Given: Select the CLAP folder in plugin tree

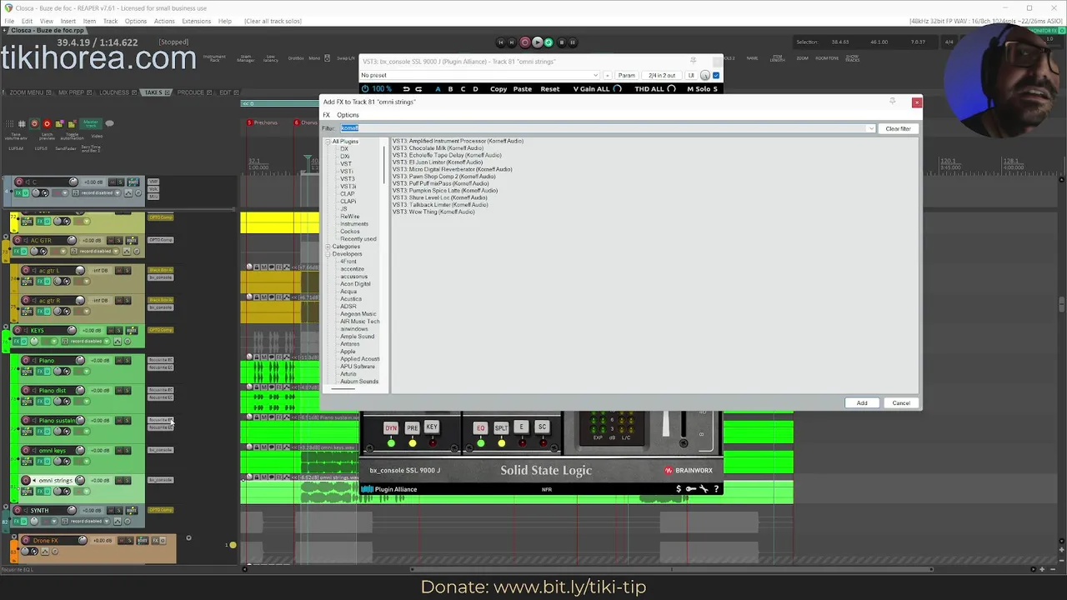Looking at the screenshot, I should (347, 193).
